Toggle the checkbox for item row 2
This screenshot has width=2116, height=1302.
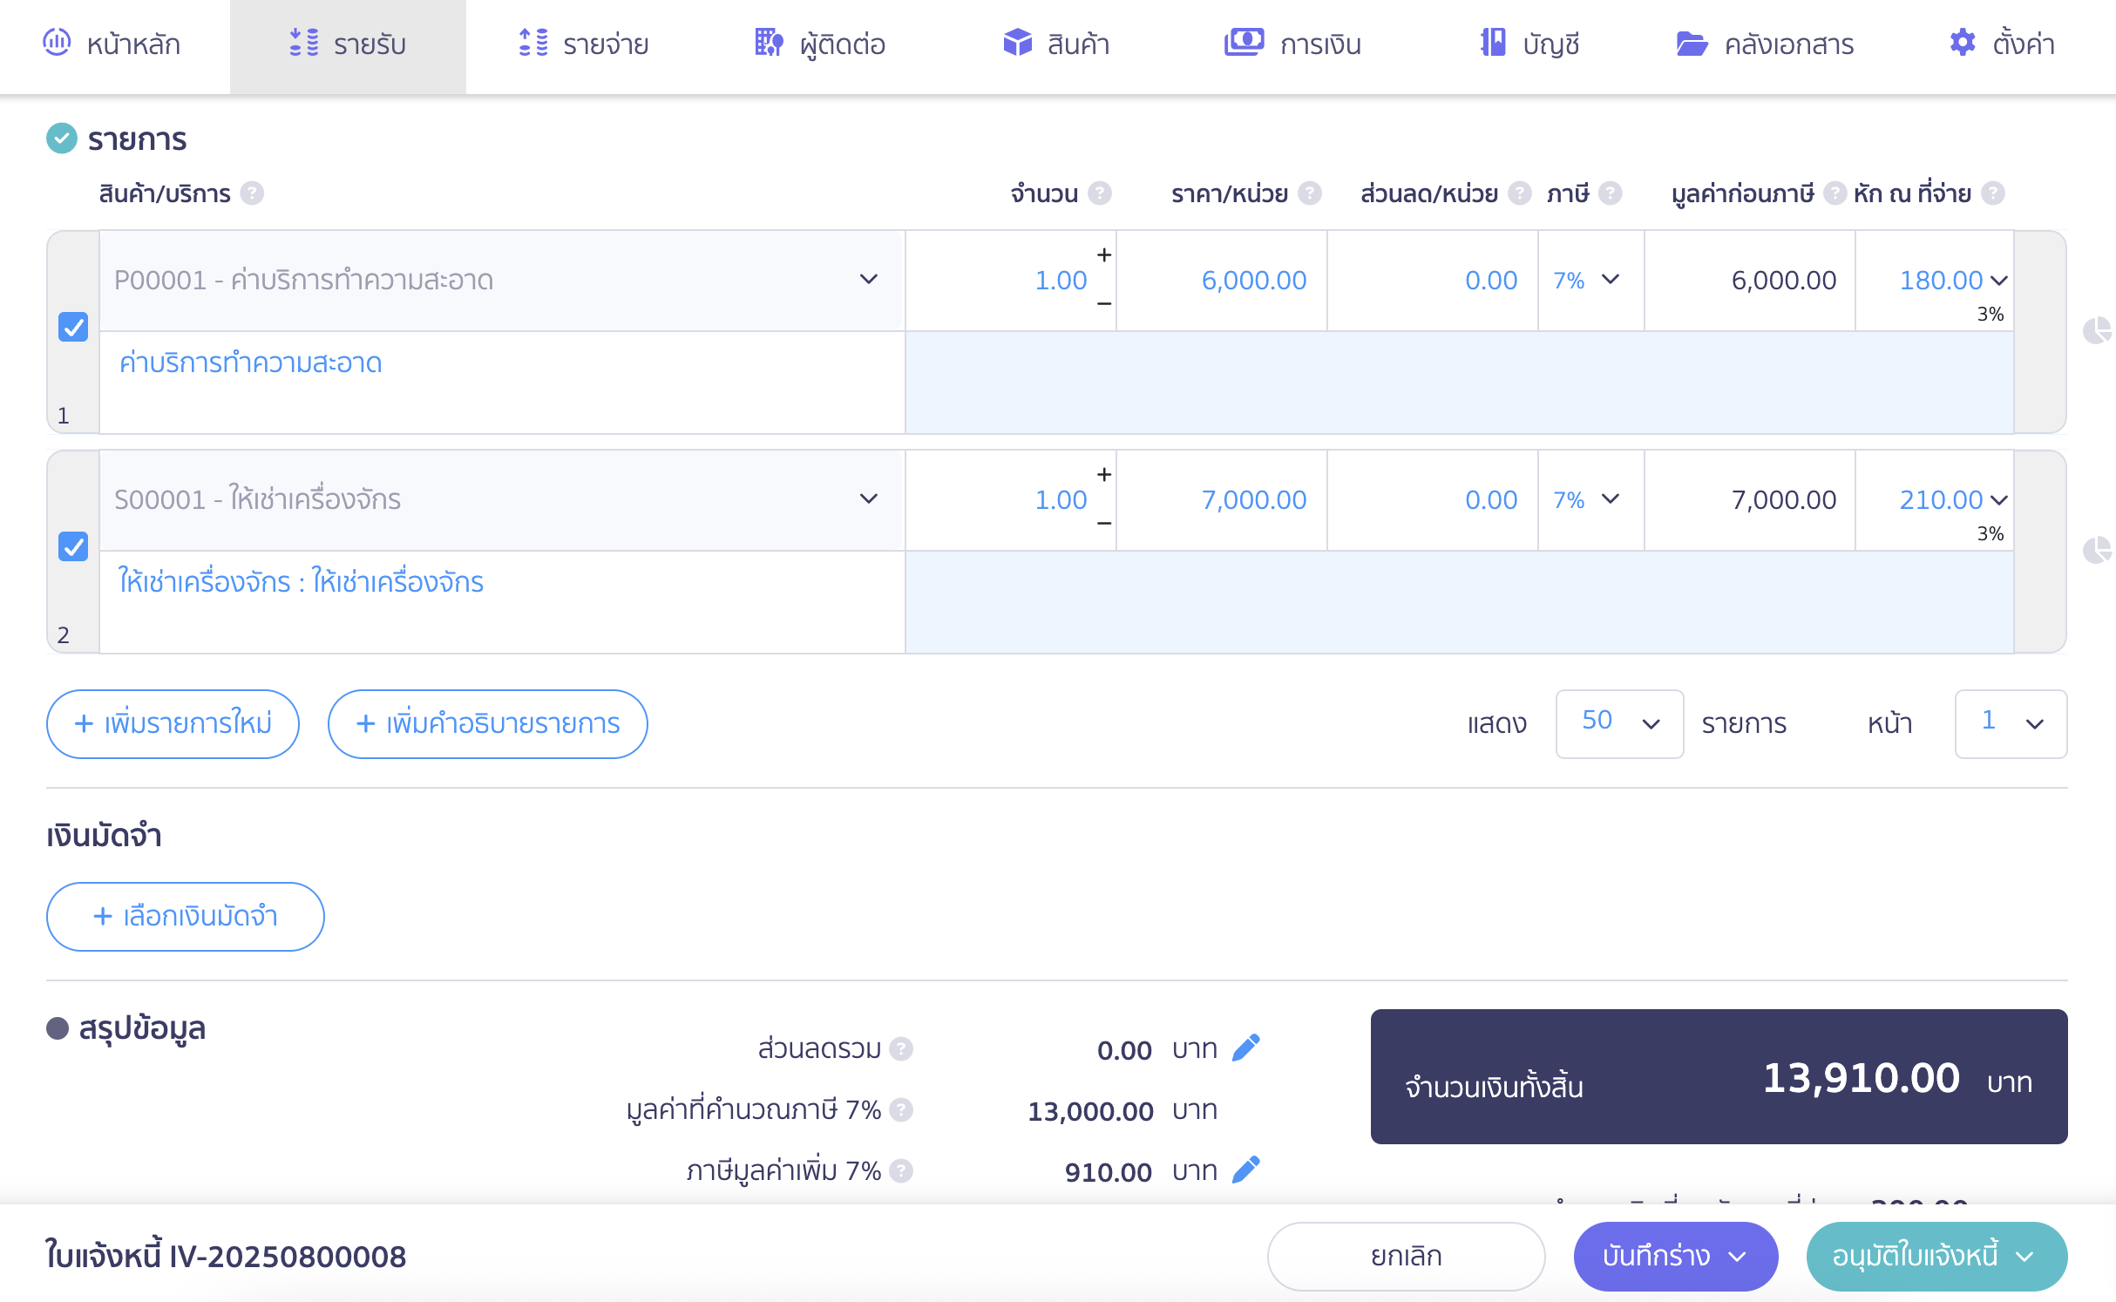point(73,546)
